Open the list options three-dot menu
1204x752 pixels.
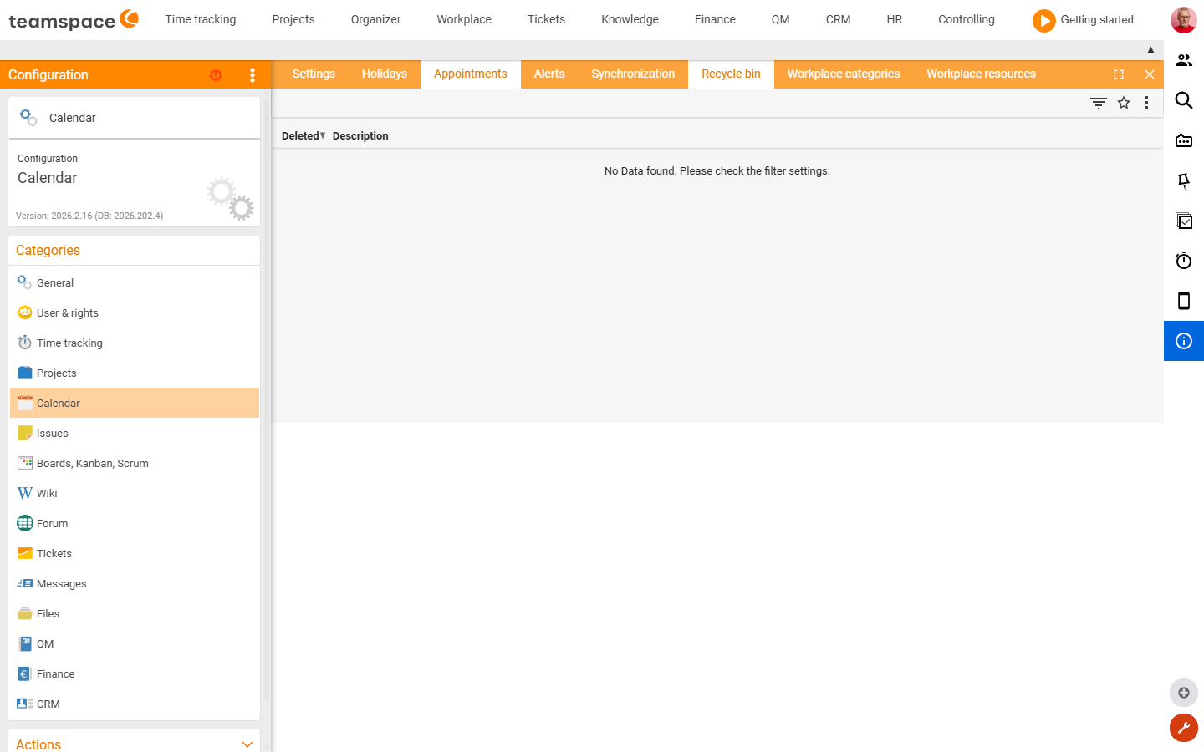pyautogui.click(x=1146, y=103)
